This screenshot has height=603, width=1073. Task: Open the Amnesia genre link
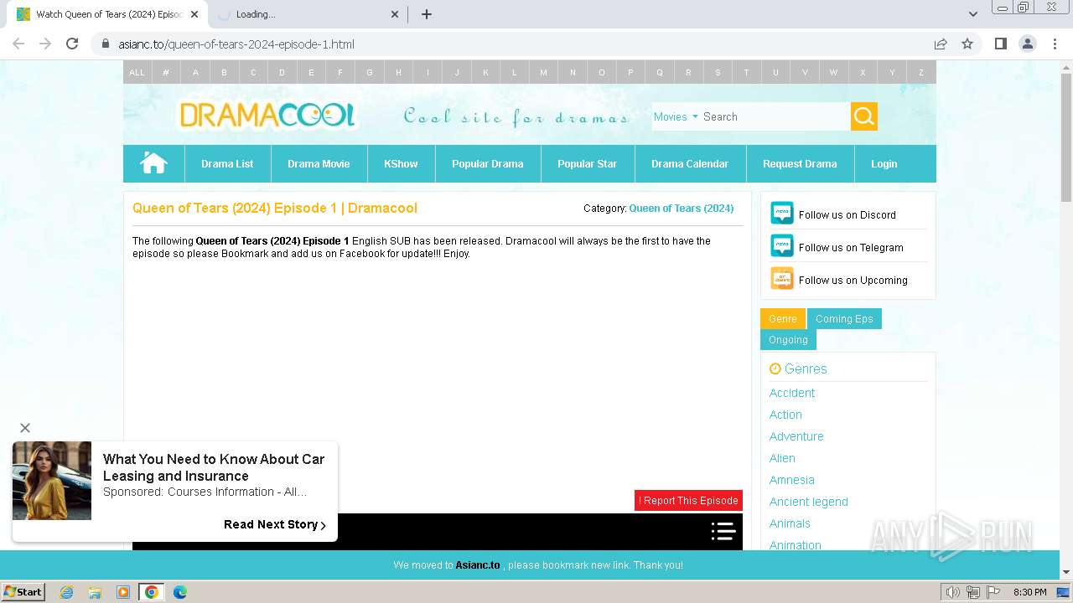(x=792, y=480)
